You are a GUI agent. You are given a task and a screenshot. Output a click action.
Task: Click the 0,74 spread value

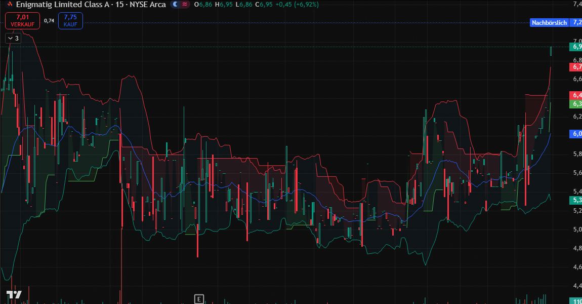[49, 21]
